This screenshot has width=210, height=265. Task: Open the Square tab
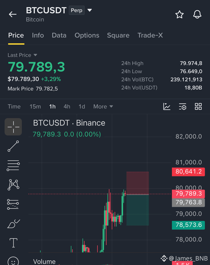click(118, 35)
